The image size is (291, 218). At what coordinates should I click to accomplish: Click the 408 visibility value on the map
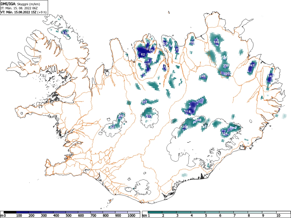click(x=198, y=120)
